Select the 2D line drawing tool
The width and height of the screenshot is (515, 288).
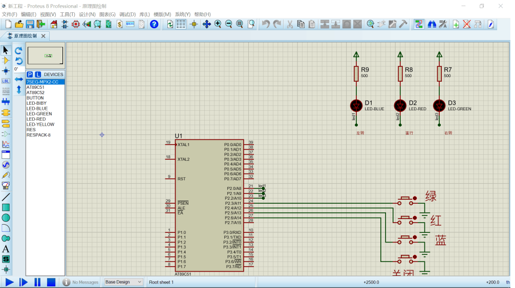(6, 197)
